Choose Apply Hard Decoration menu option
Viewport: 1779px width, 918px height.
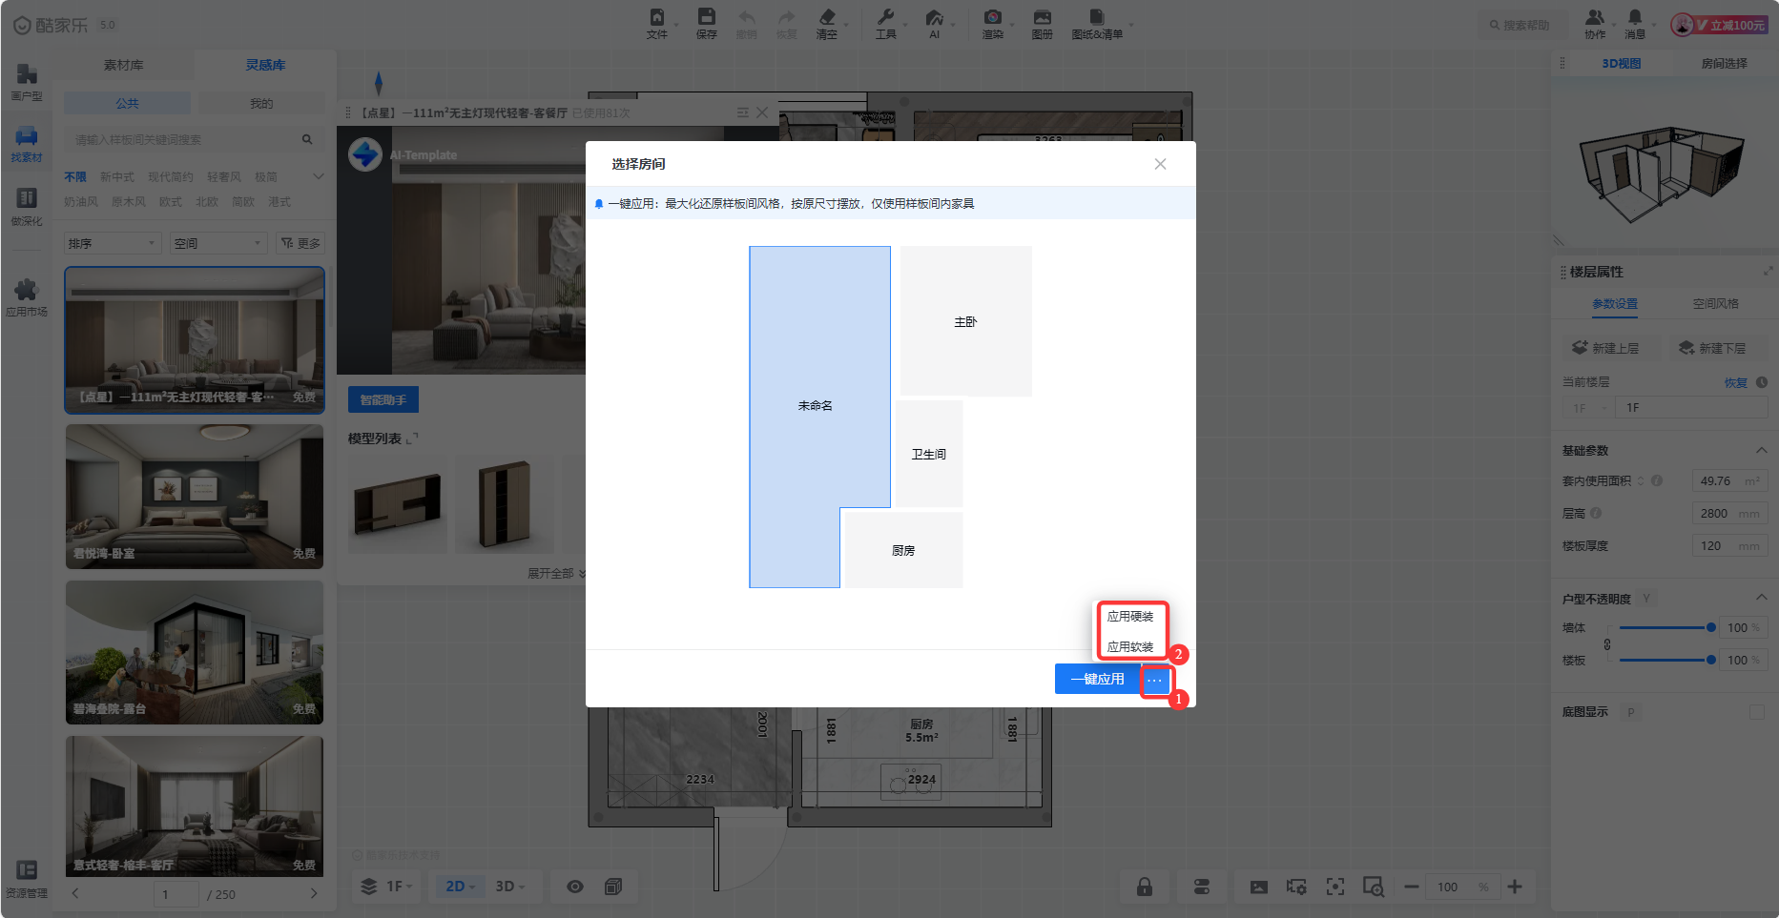[x=1130, y=617]
